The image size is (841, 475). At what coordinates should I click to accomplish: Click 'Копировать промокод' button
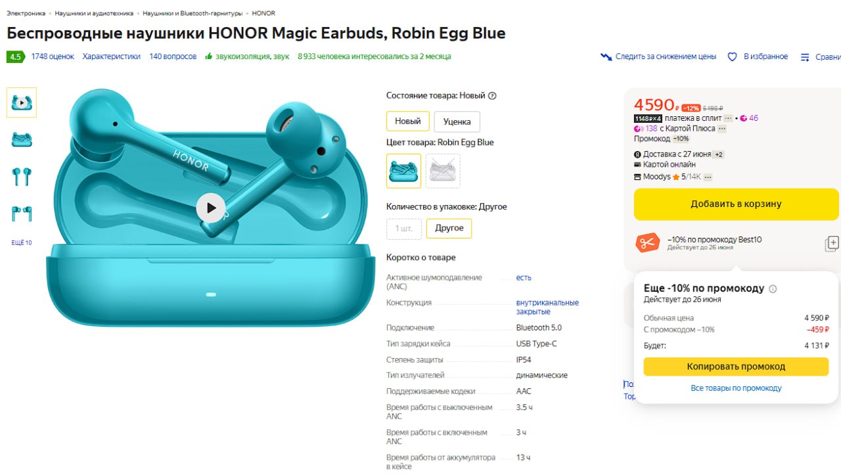[736, 367]
